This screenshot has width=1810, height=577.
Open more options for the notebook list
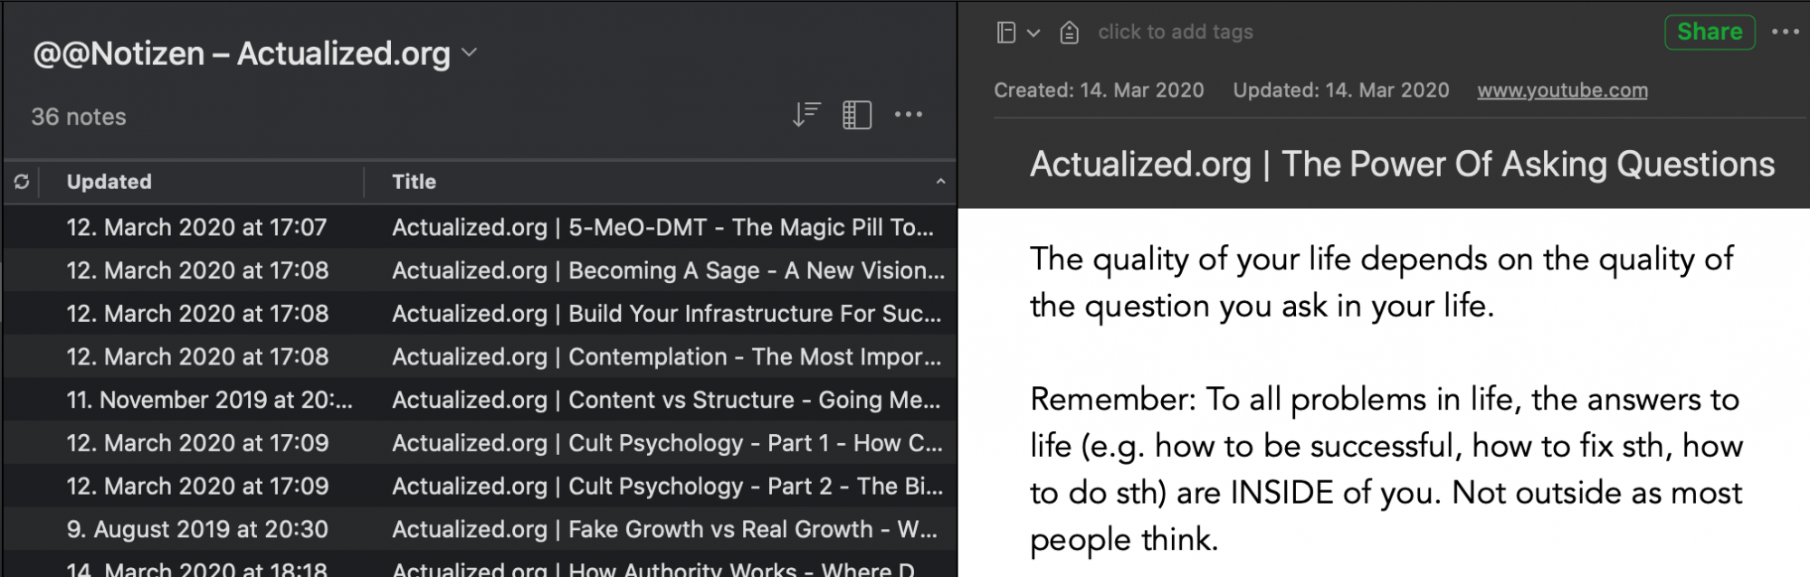coord(908,115)
